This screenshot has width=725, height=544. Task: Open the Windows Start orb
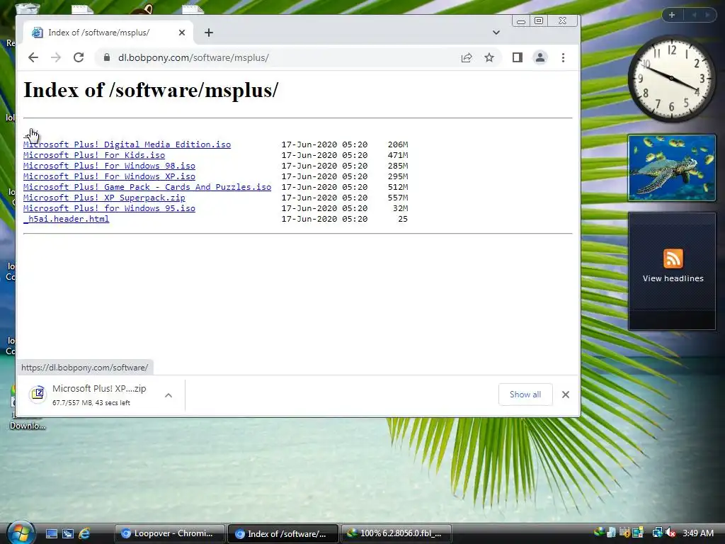21,533
